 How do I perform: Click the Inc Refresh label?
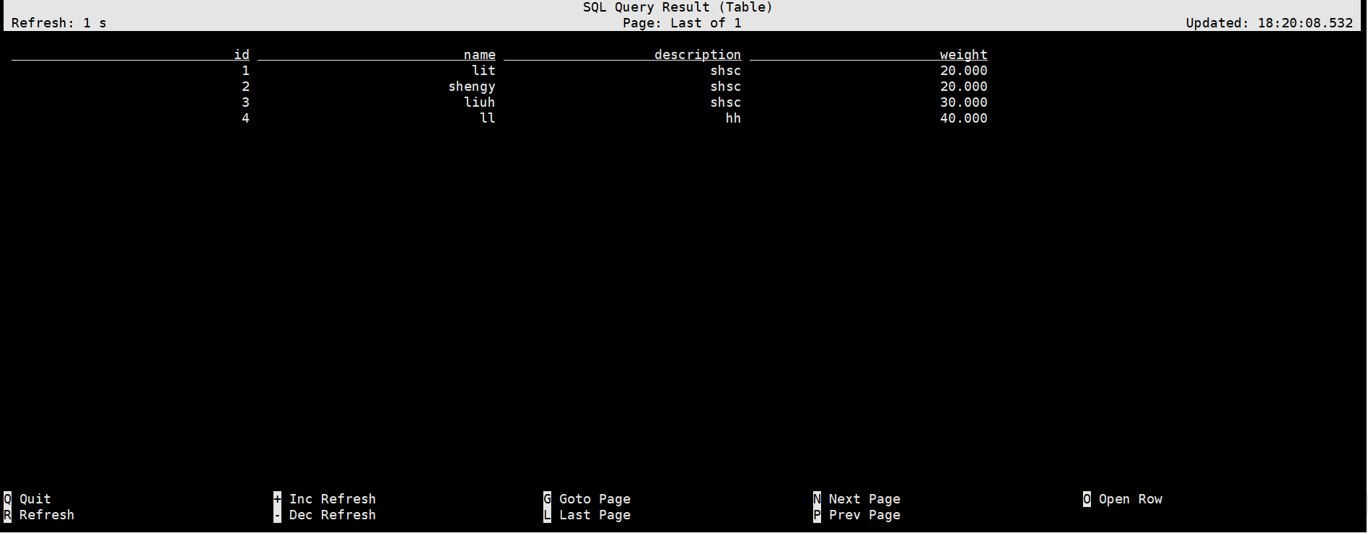click(333, 499)
